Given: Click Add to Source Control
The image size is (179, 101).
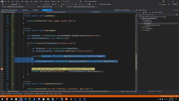Looking at the screenshot, I should coord(167,96).
